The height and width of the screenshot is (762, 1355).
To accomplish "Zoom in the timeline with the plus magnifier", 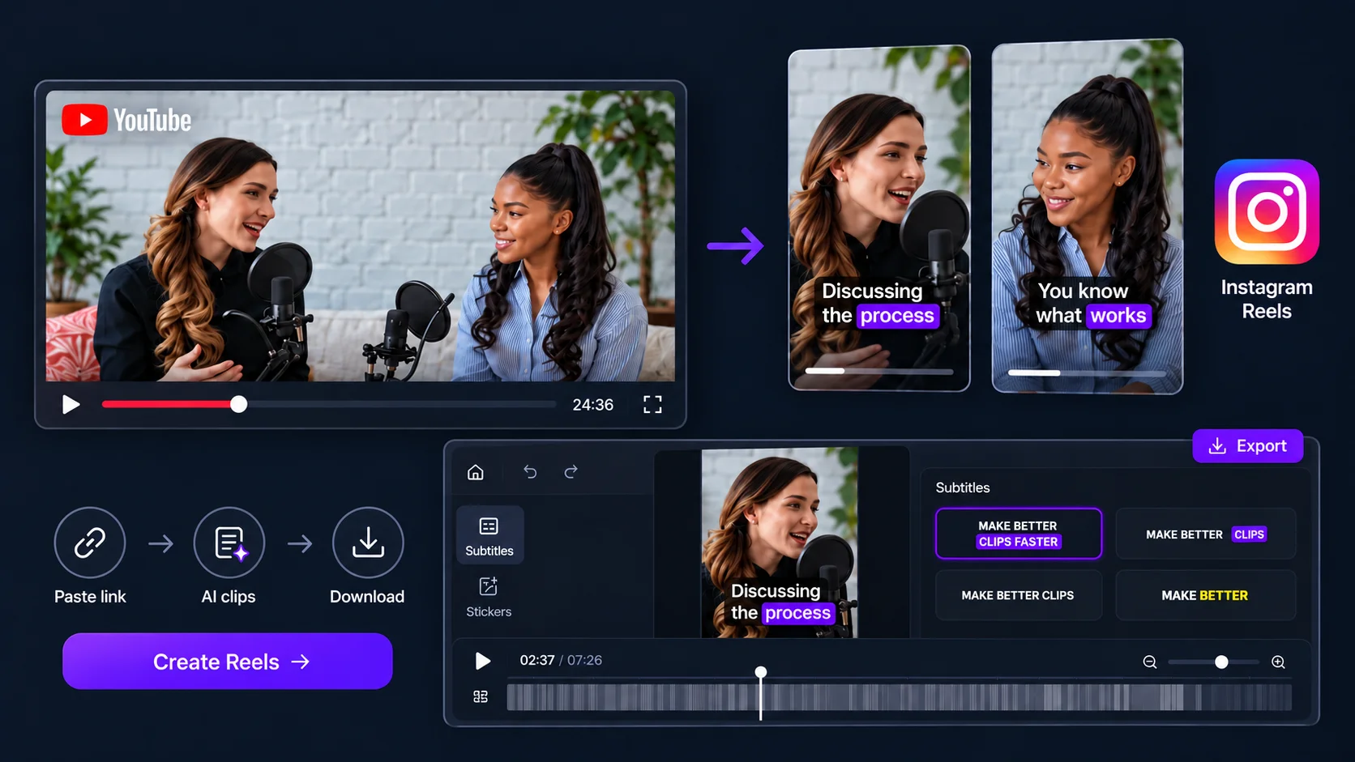I will tap(1278, 662).
